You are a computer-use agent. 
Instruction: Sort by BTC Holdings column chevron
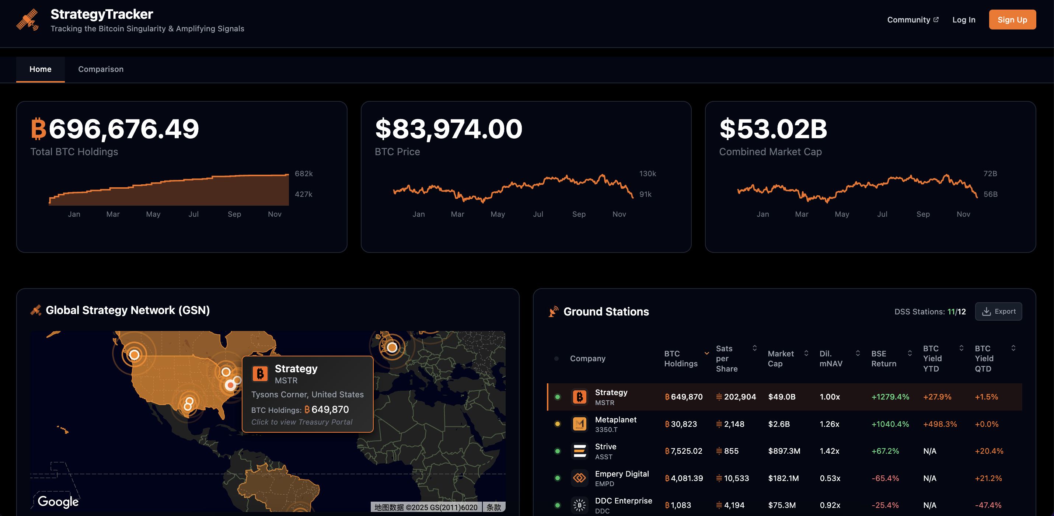click(x=706, y=353)
